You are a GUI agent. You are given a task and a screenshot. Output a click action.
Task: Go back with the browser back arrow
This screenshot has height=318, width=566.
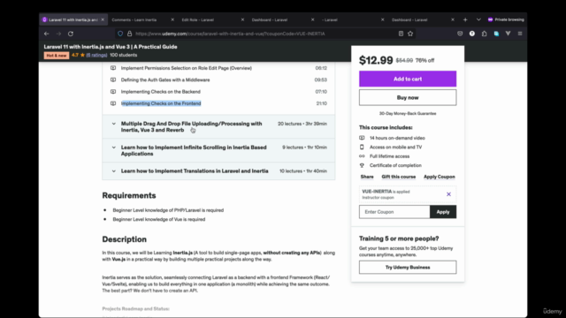tap(47, 34)
